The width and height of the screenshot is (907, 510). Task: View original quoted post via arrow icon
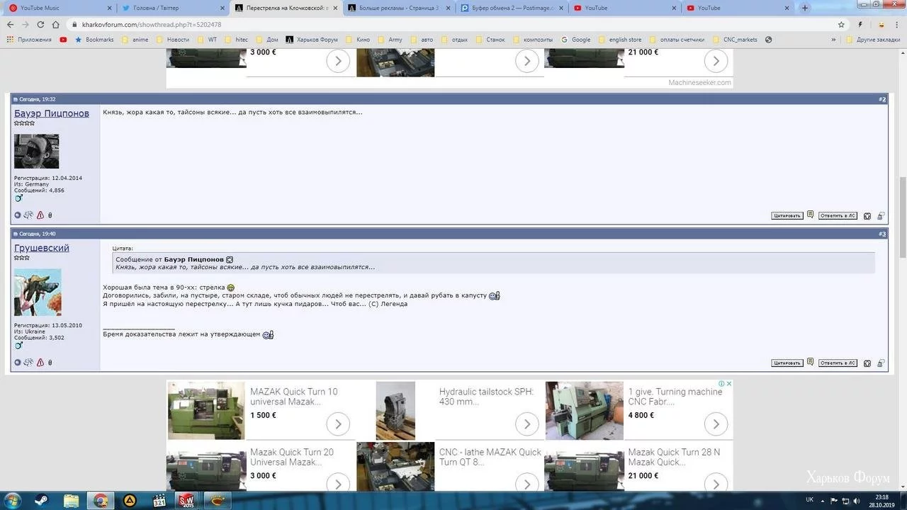click(230, 260)
